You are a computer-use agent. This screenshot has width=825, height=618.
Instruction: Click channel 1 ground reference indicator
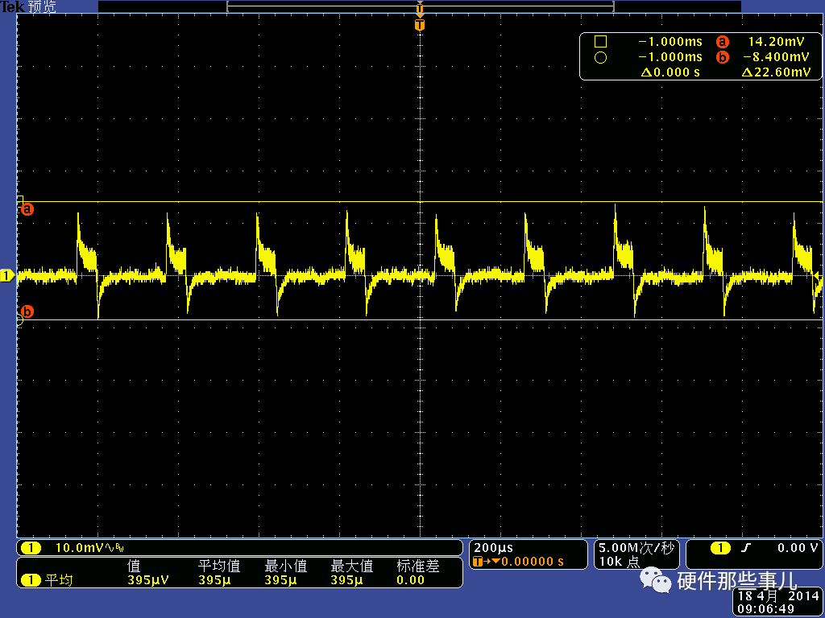[x=7, y=276]
